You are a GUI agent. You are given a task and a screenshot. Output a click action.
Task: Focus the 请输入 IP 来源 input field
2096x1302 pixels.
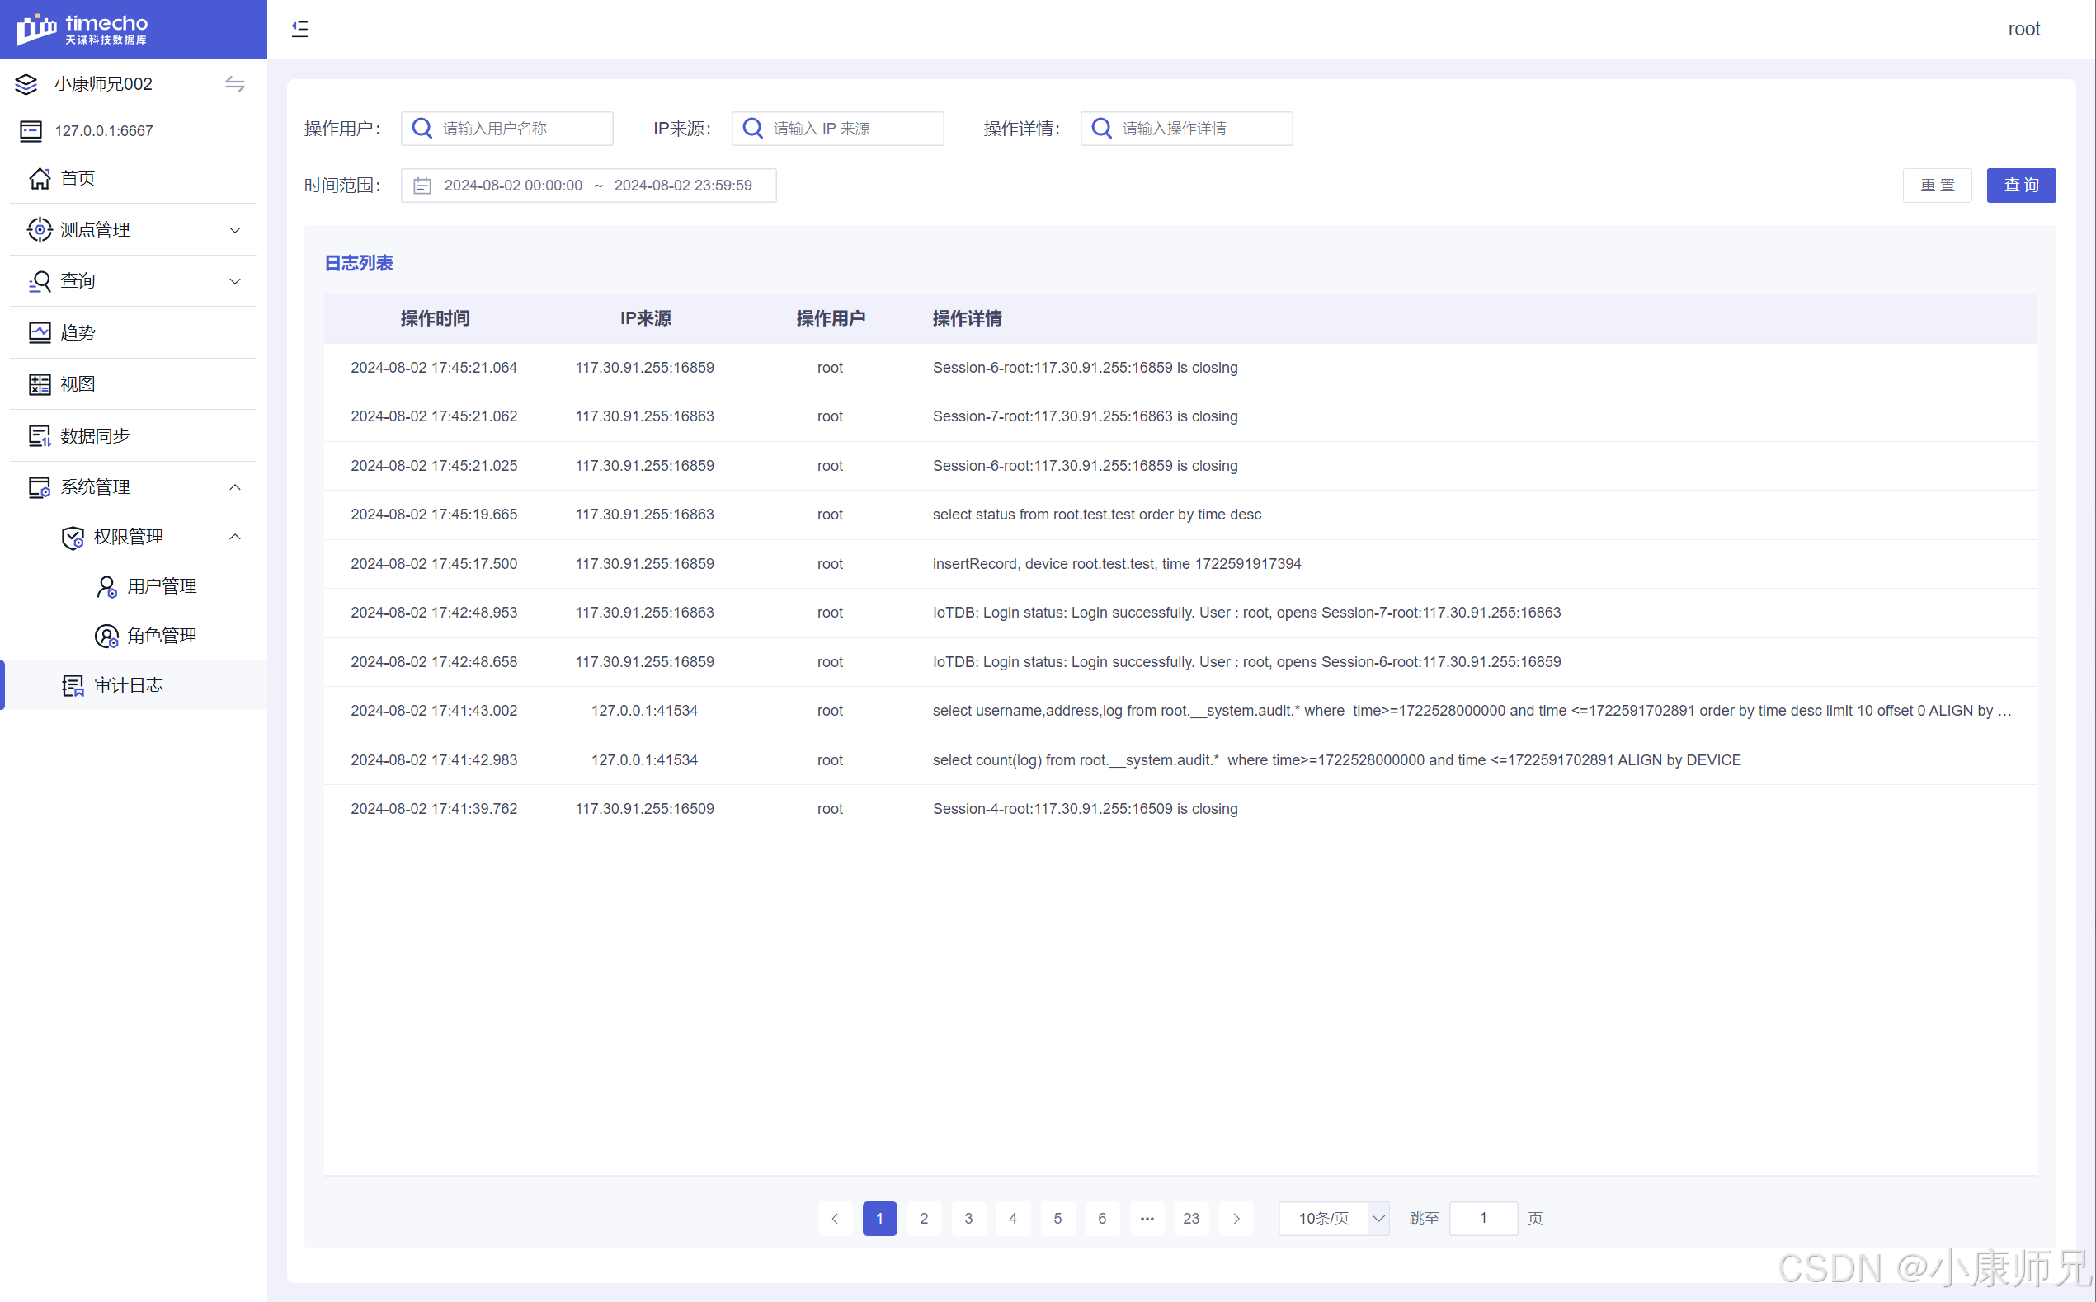(x=838, y=129)
